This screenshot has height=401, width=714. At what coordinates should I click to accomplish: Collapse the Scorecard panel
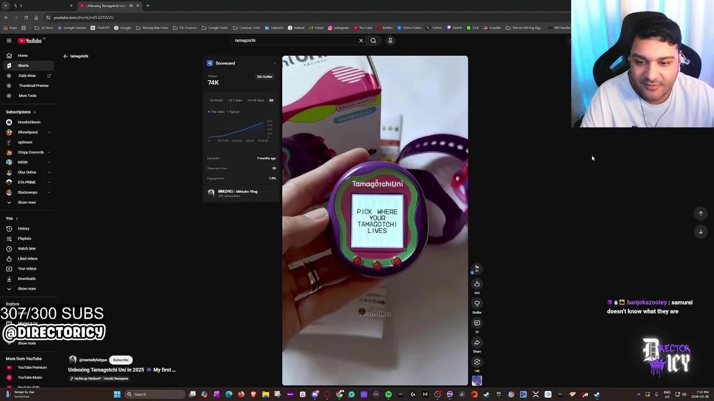point(274,63)
